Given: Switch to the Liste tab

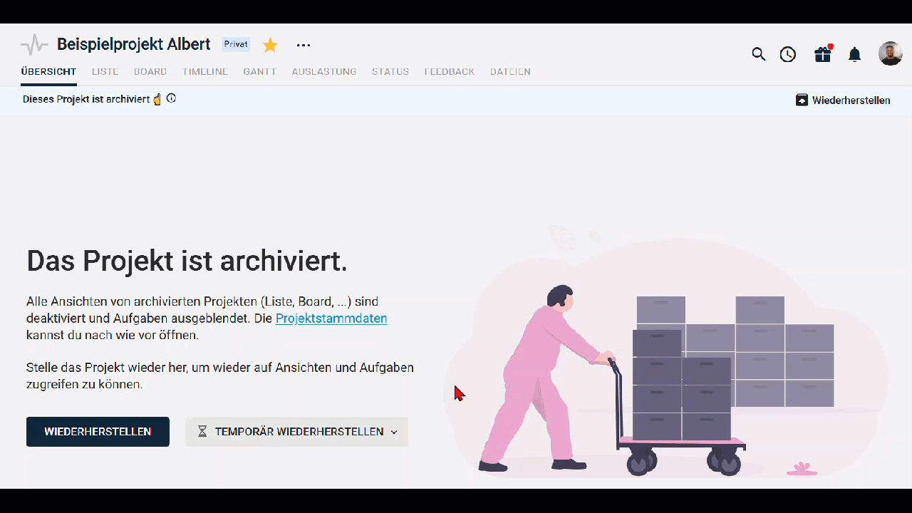Looking at the screenshot, I should pyautogui.click(x=105, y=72).
